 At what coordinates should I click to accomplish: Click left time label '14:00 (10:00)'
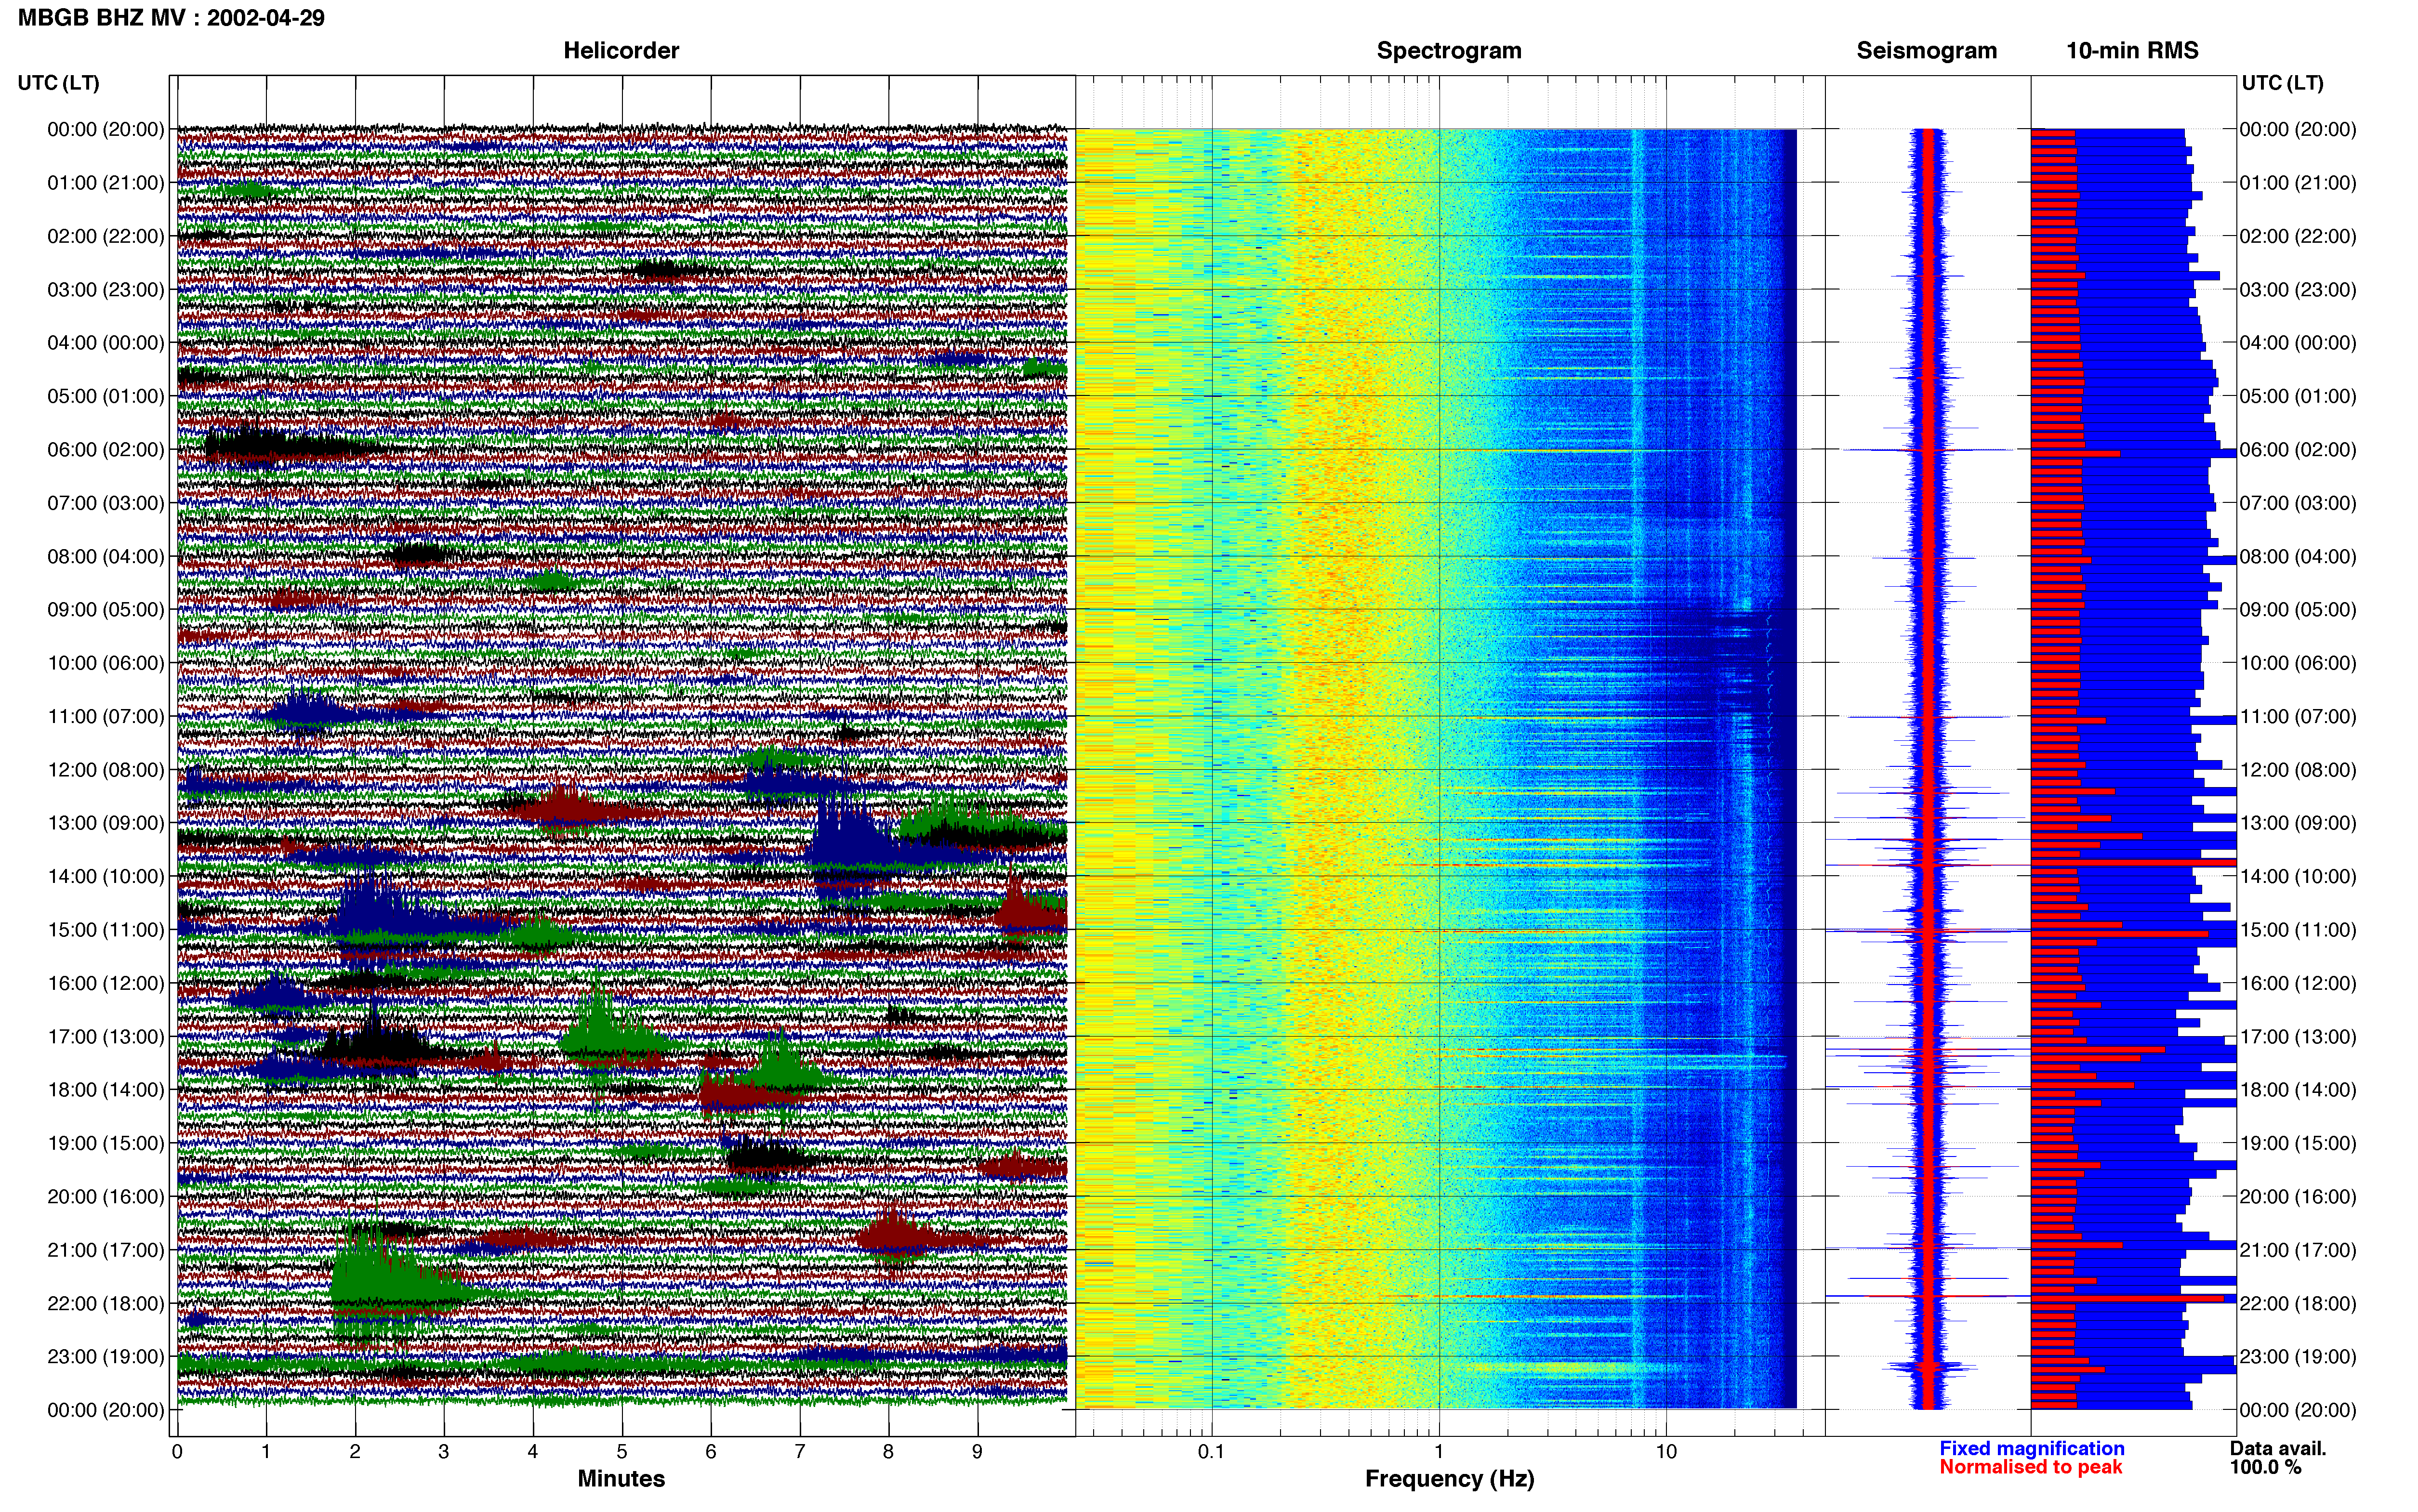point(106,877)
